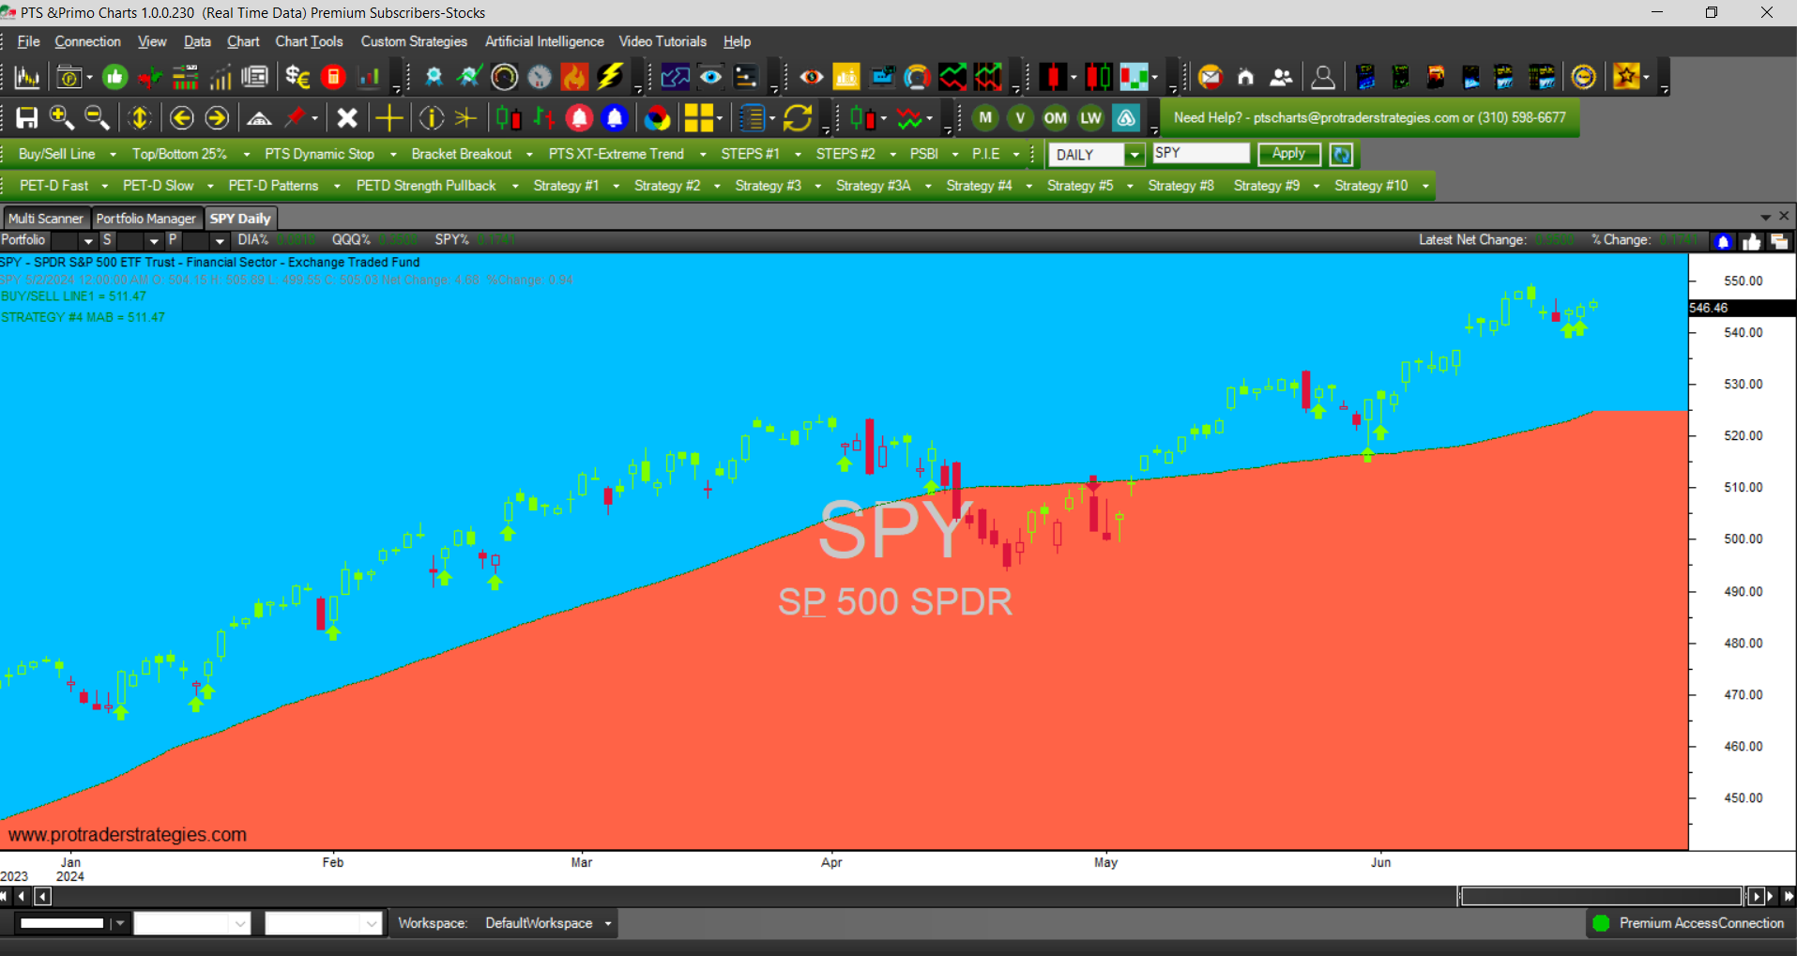
Task: Click the two-people community icon
Action: (1281, 77)
